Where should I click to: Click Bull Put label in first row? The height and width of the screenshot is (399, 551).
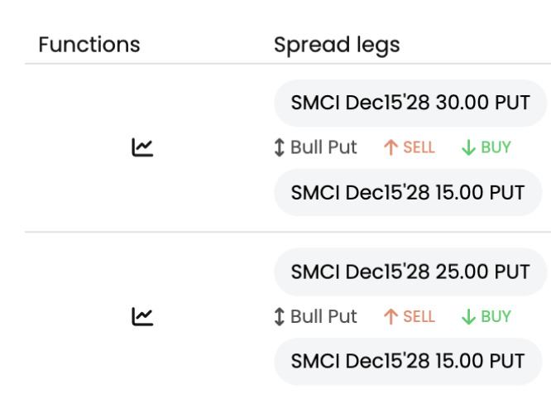[x=323, y=147]
